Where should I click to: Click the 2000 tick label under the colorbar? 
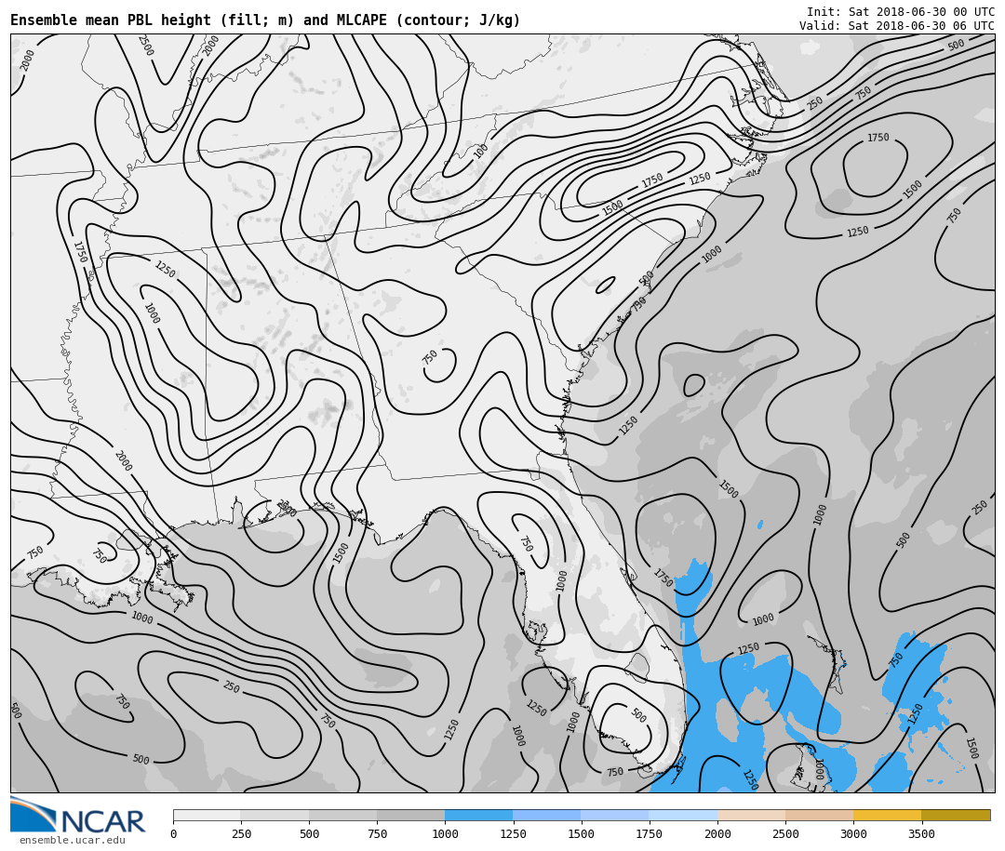(717, 833)
